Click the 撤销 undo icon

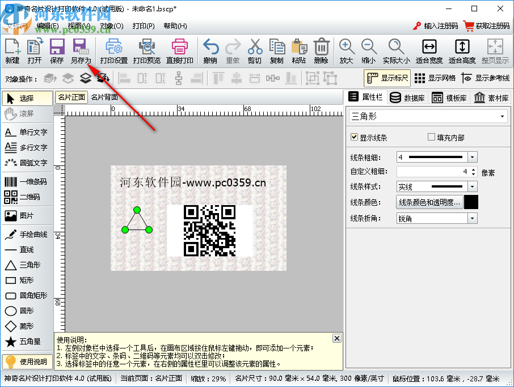click(210, 51)
